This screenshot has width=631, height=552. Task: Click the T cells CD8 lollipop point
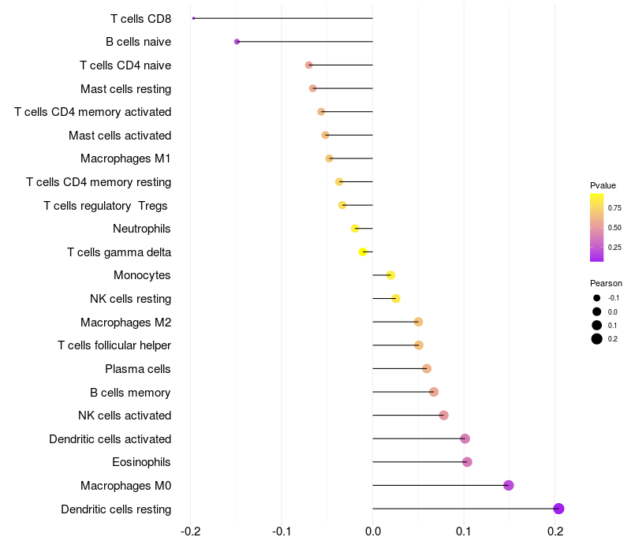(193, 18)
